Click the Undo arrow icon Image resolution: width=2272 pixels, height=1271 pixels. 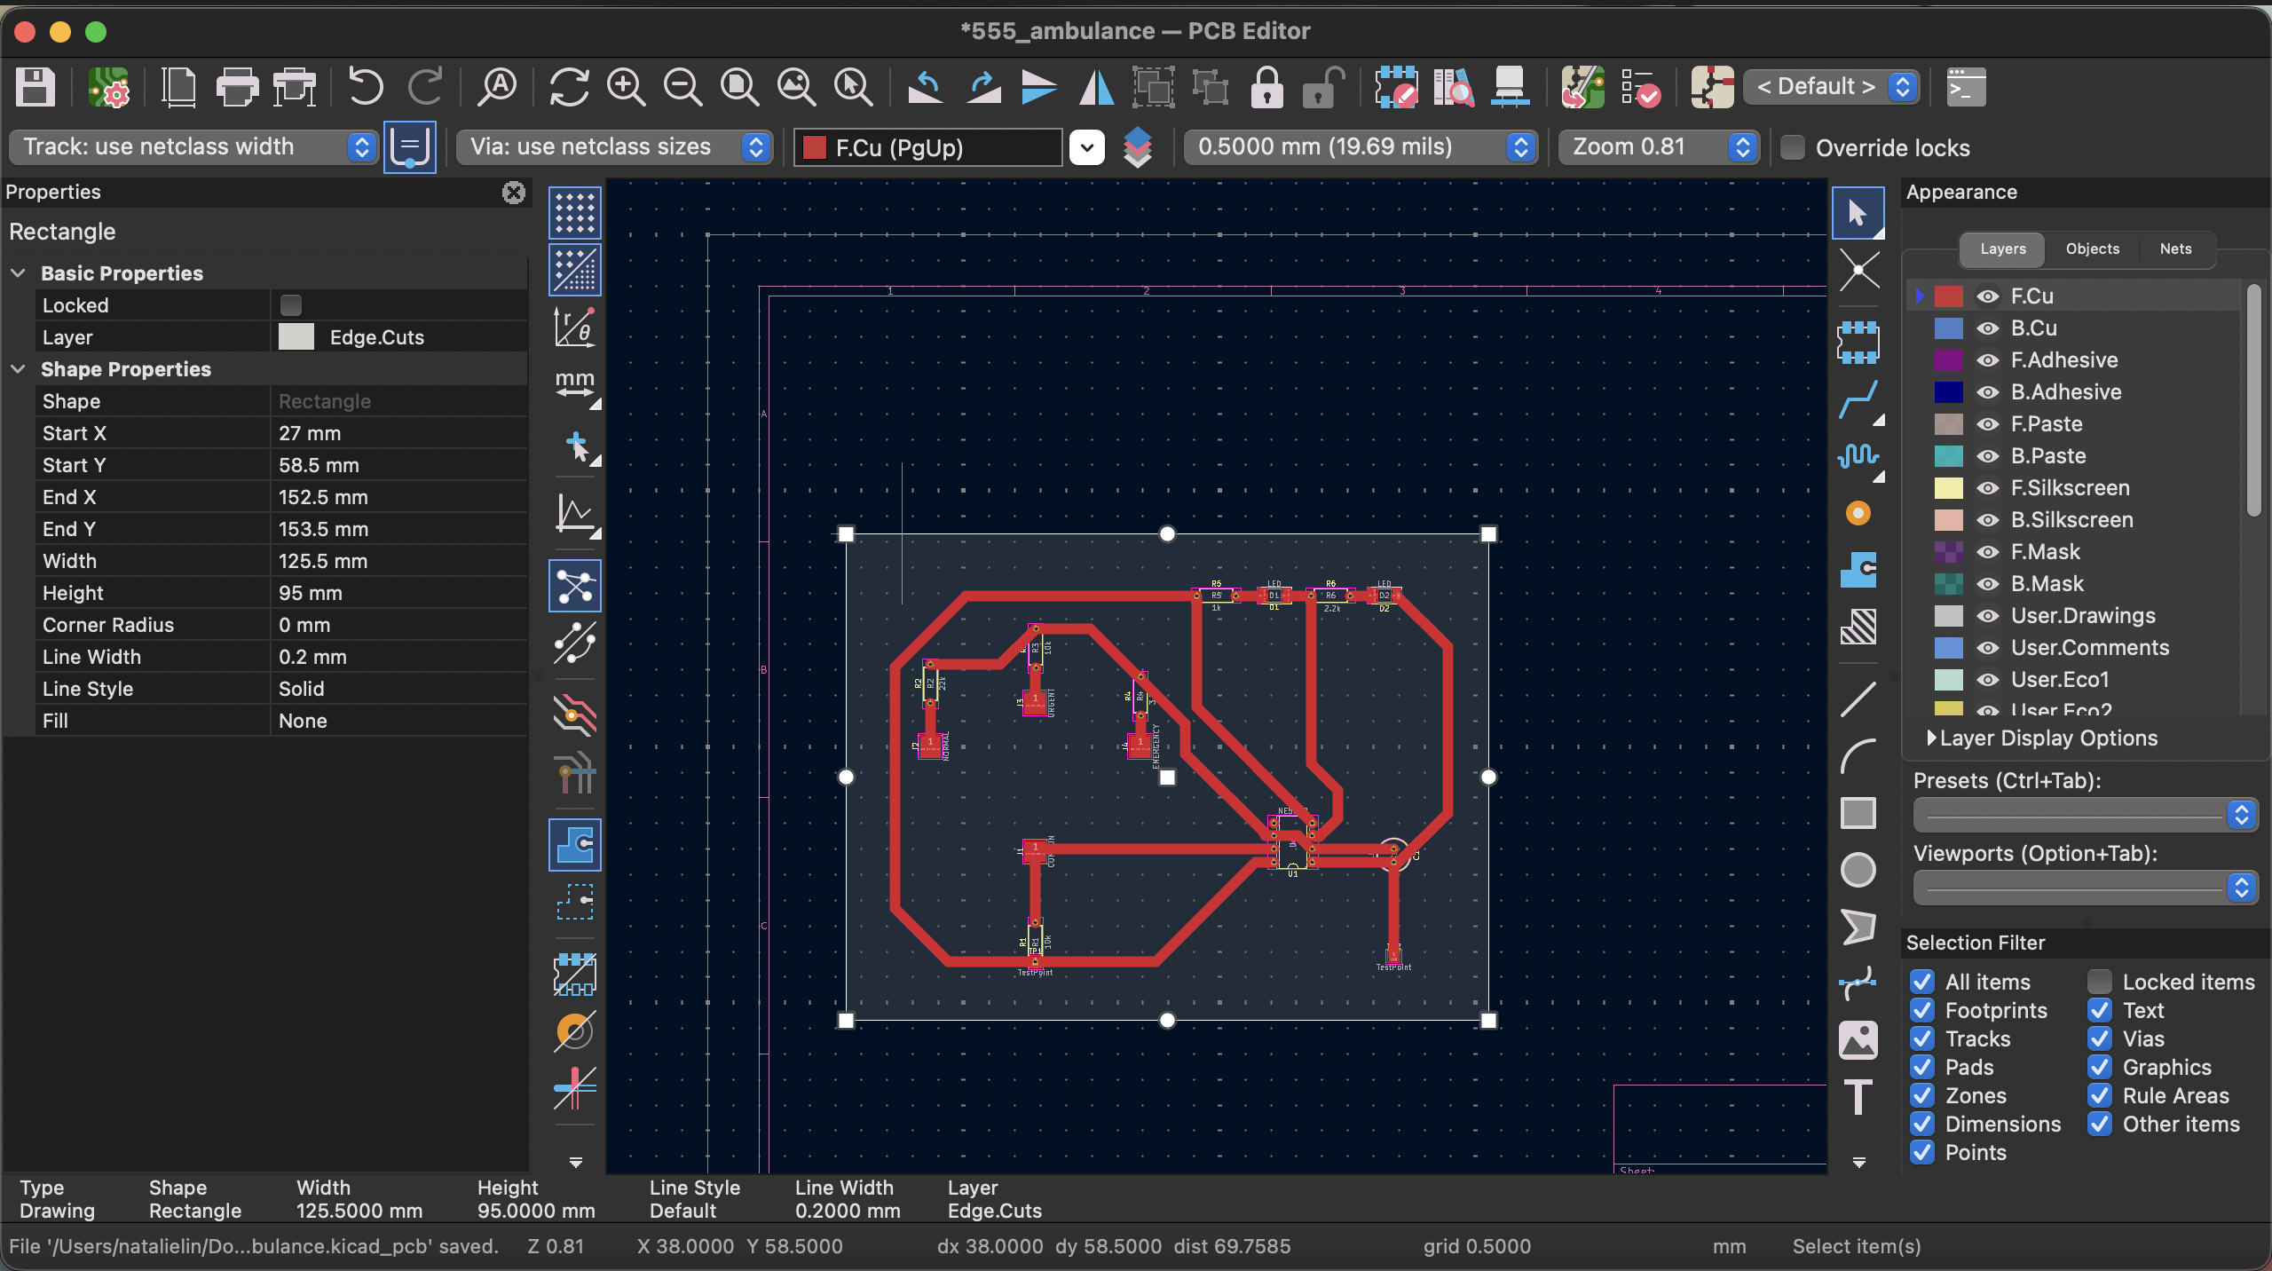(365, 88)
